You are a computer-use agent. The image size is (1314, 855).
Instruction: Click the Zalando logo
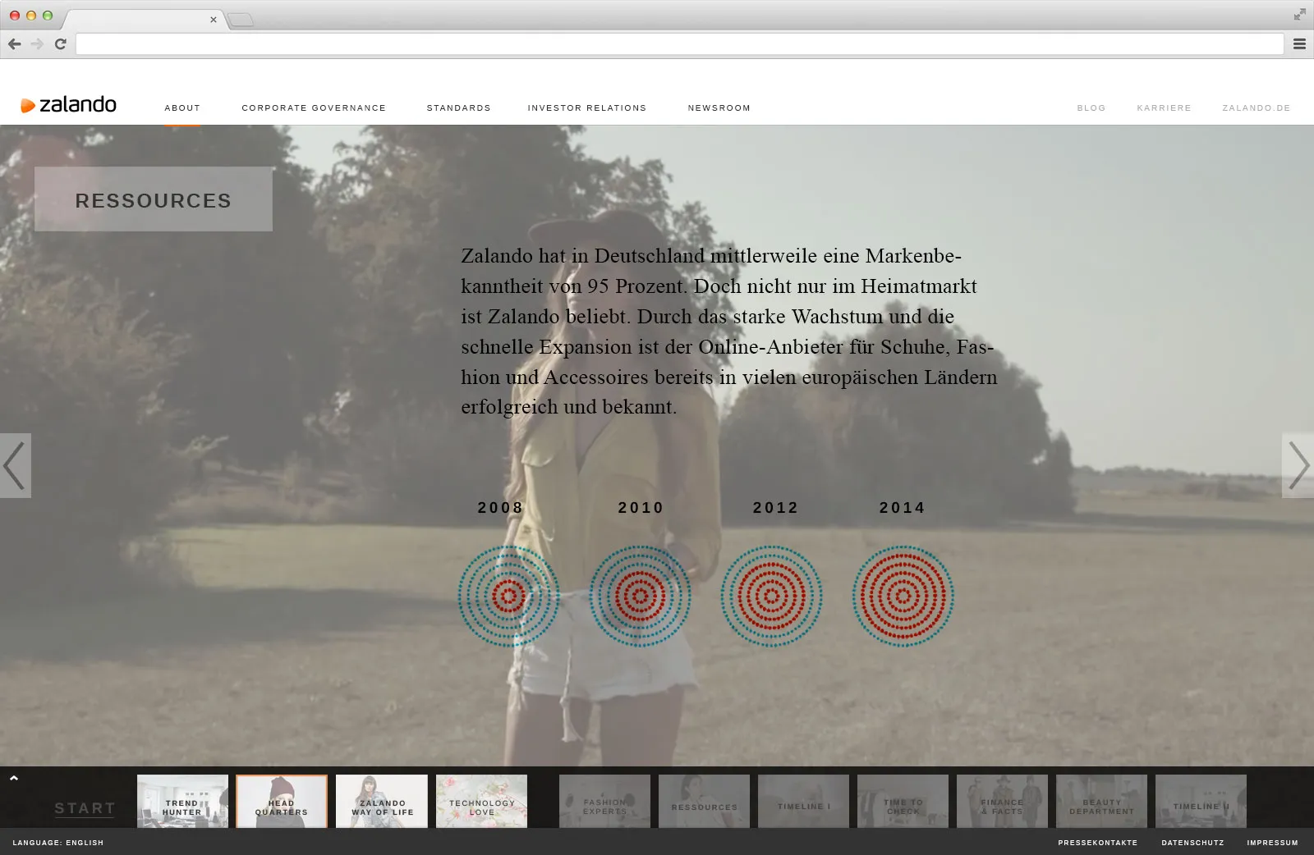[69, 104]
